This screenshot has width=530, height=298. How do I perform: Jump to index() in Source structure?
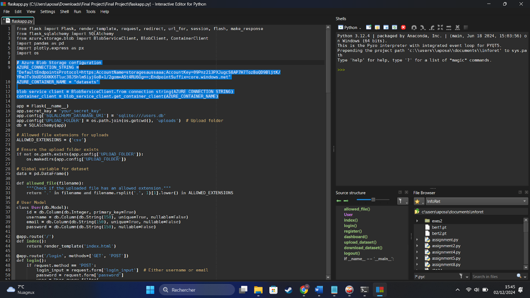[351, 220]
